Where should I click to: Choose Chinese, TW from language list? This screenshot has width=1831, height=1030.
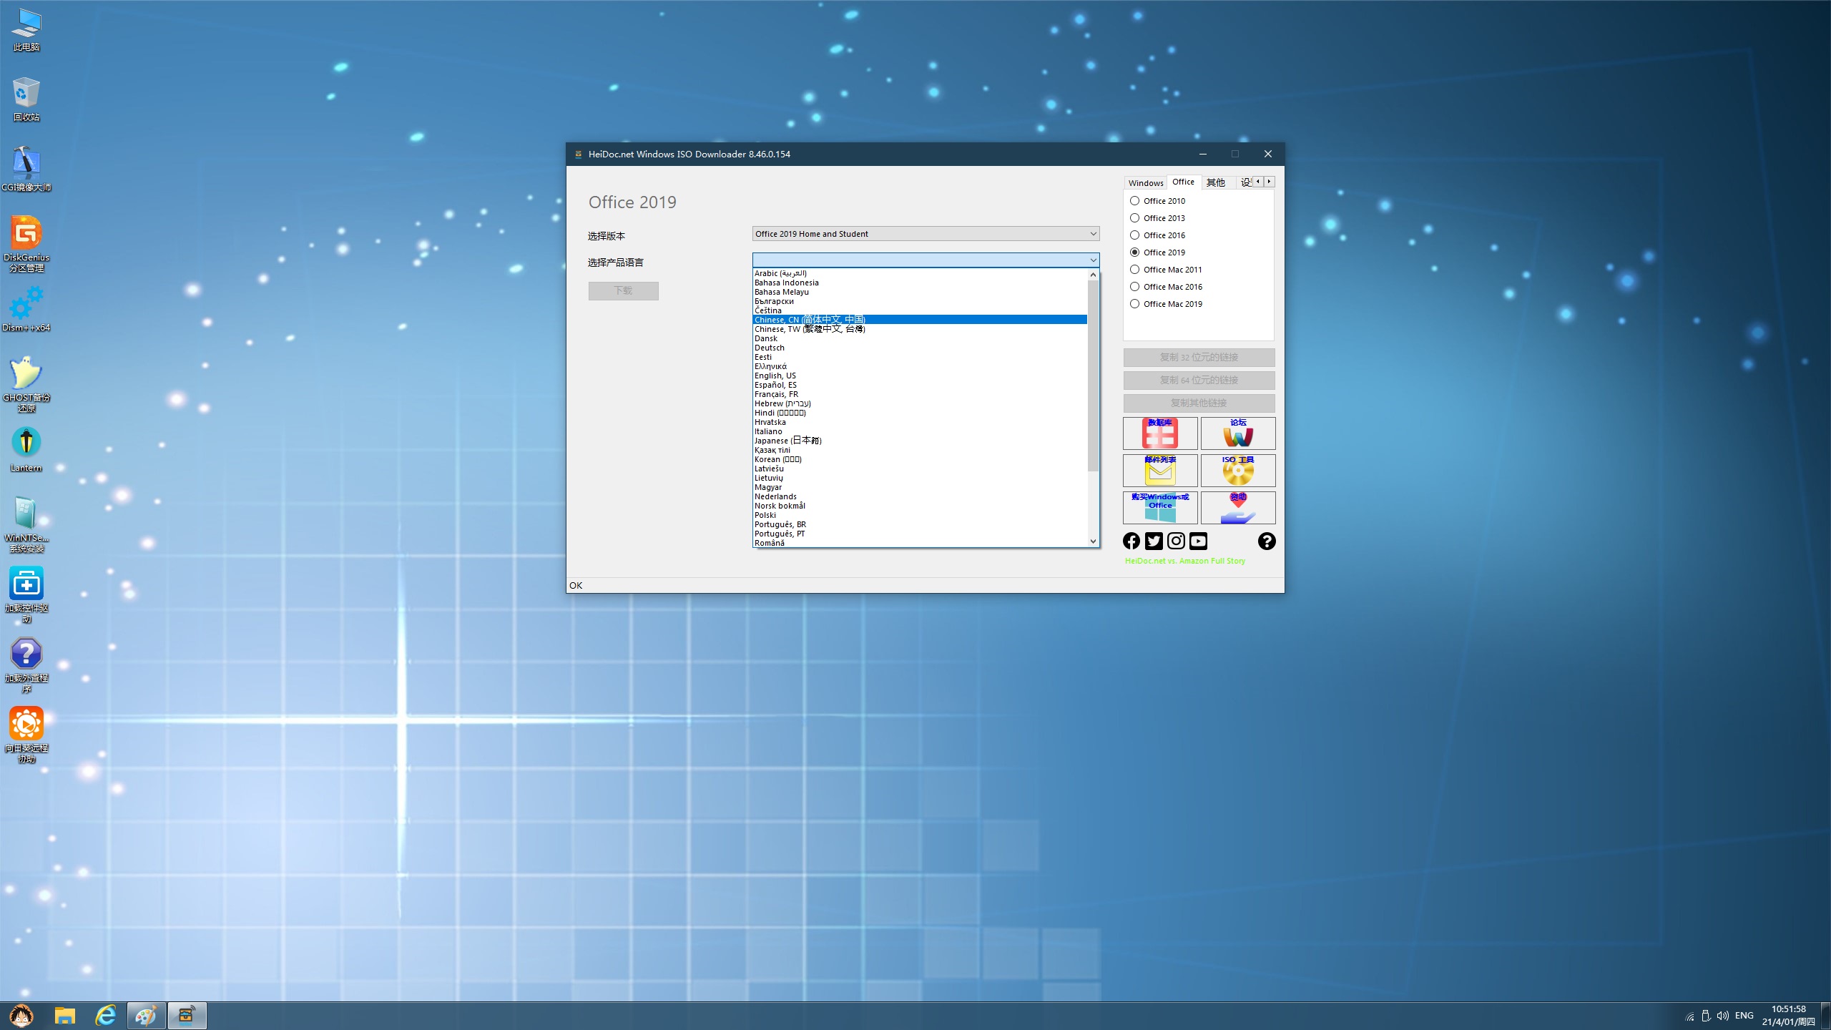coord(920,329)
